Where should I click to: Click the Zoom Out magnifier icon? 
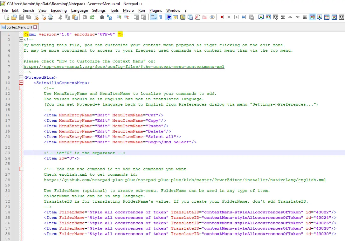(127, 17)
